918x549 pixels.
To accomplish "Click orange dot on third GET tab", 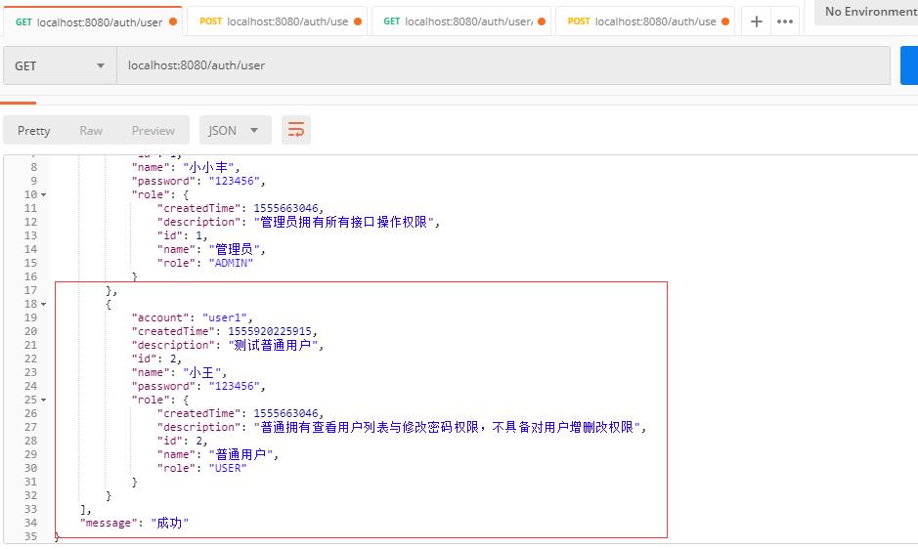I will [542, 21].
